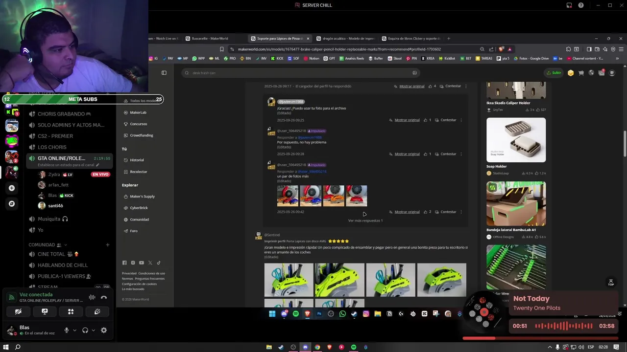Explore discoverable servers compass icon
The width and height of the screenshot is (627, 352).
(x=12, y=203)
